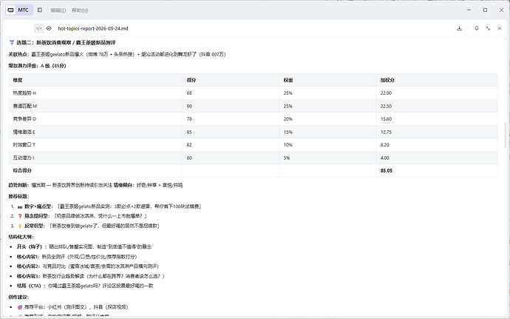Click total score 85.05

pos(387,170)
